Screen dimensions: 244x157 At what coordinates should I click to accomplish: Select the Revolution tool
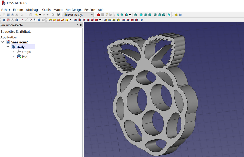54,20
